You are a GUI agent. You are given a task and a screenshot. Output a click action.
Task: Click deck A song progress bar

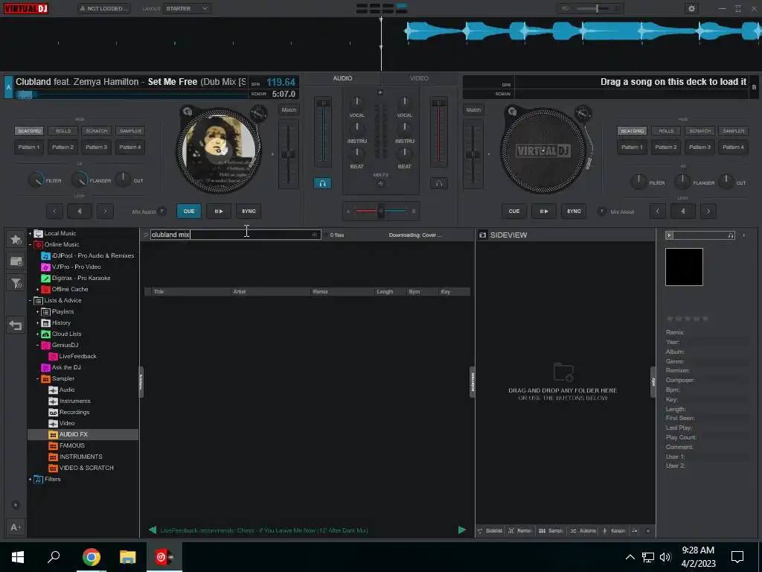131,95
